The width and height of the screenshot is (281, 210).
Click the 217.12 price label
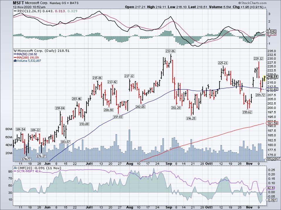tap(129, 76)
